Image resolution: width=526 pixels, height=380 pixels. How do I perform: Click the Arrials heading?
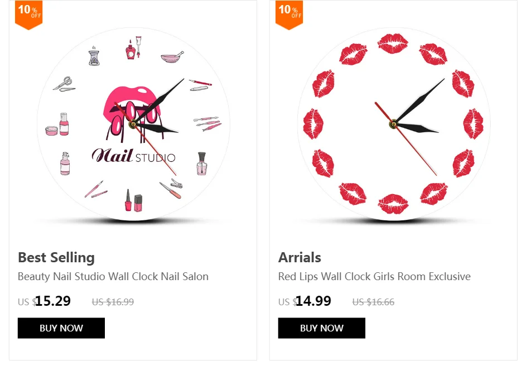click(300, 257)
